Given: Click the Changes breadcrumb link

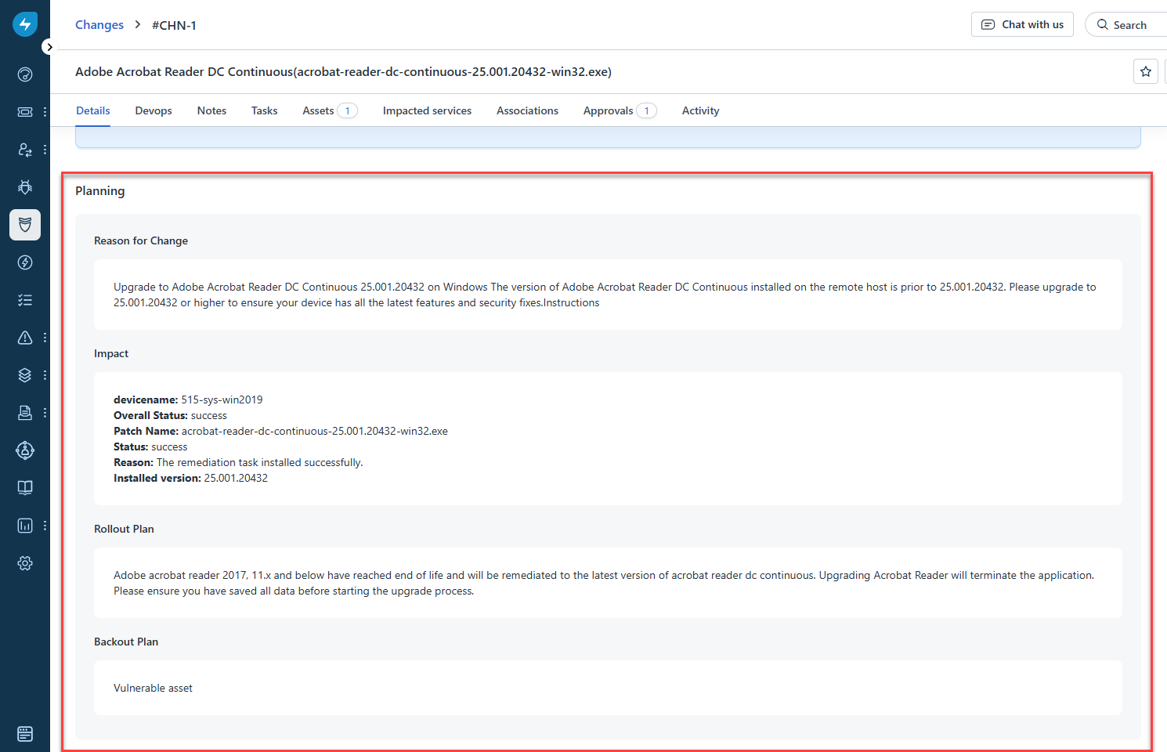Looking at the screenshot, I should (99, 25).
